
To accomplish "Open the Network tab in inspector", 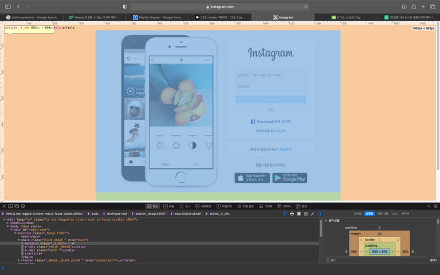I will click(x=203, y=206).
